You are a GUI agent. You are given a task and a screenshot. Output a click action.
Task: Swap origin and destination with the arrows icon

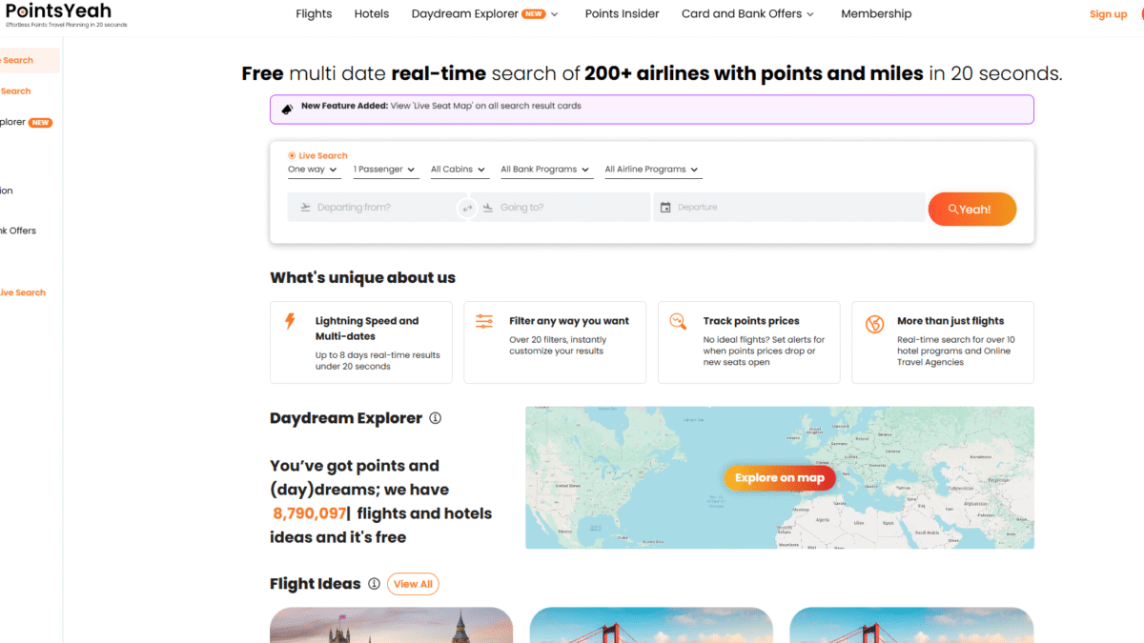467,208
